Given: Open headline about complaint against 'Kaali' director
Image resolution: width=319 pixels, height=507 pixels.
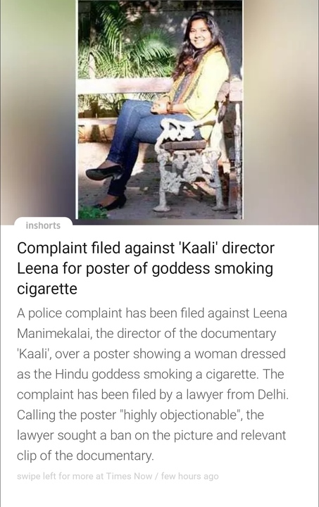Looking at the screenshot, I should (146, 268).
